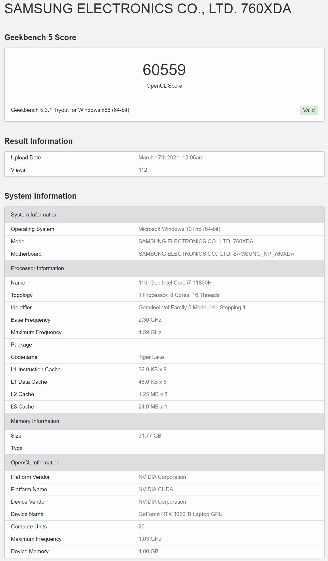Click GPU Maximum Frequency value 1.03 GHz
Viewport: 328px width, 561px height.
(150, 539)
